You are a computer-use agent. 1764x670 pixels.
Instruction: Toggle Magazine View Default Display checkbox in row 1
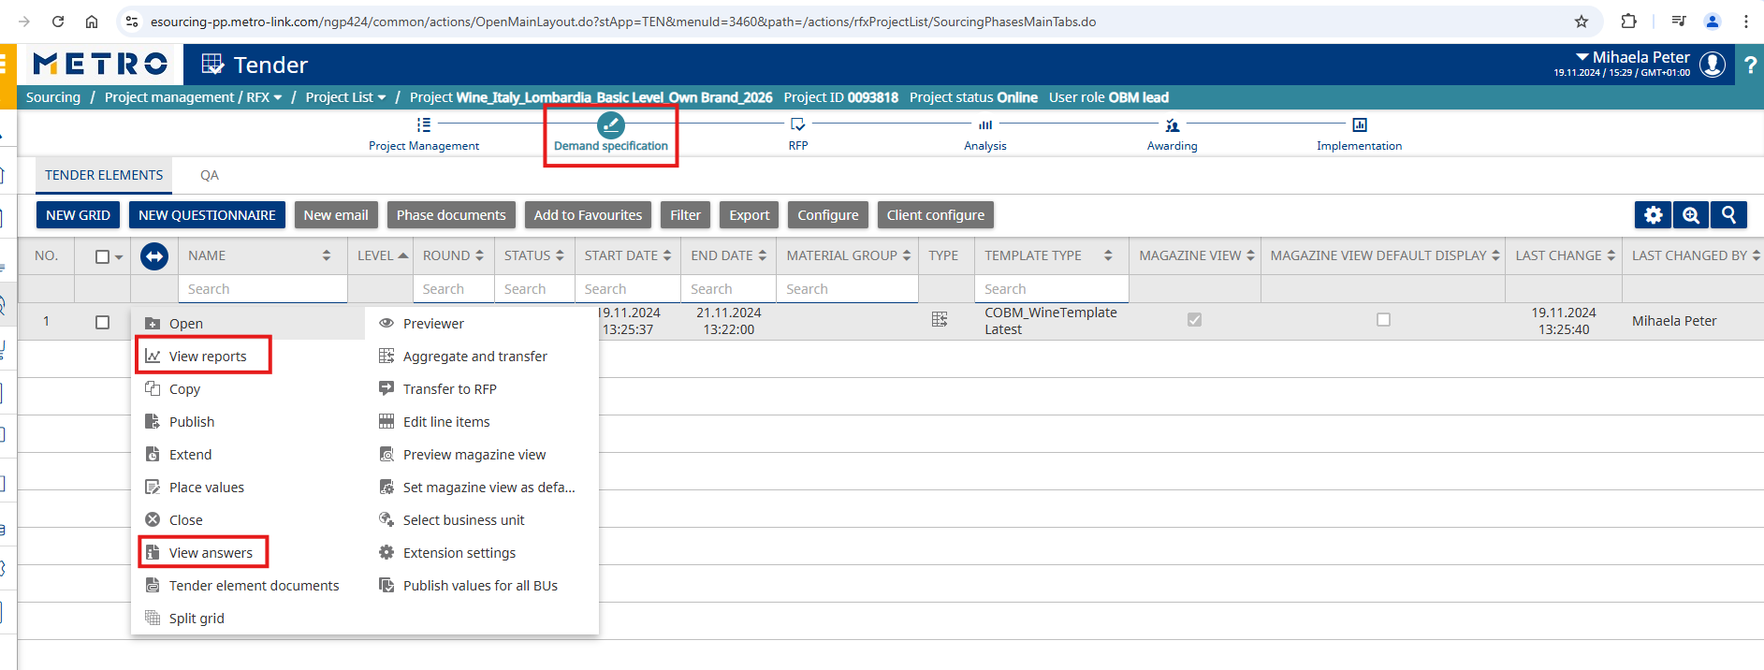[1384, 320]
